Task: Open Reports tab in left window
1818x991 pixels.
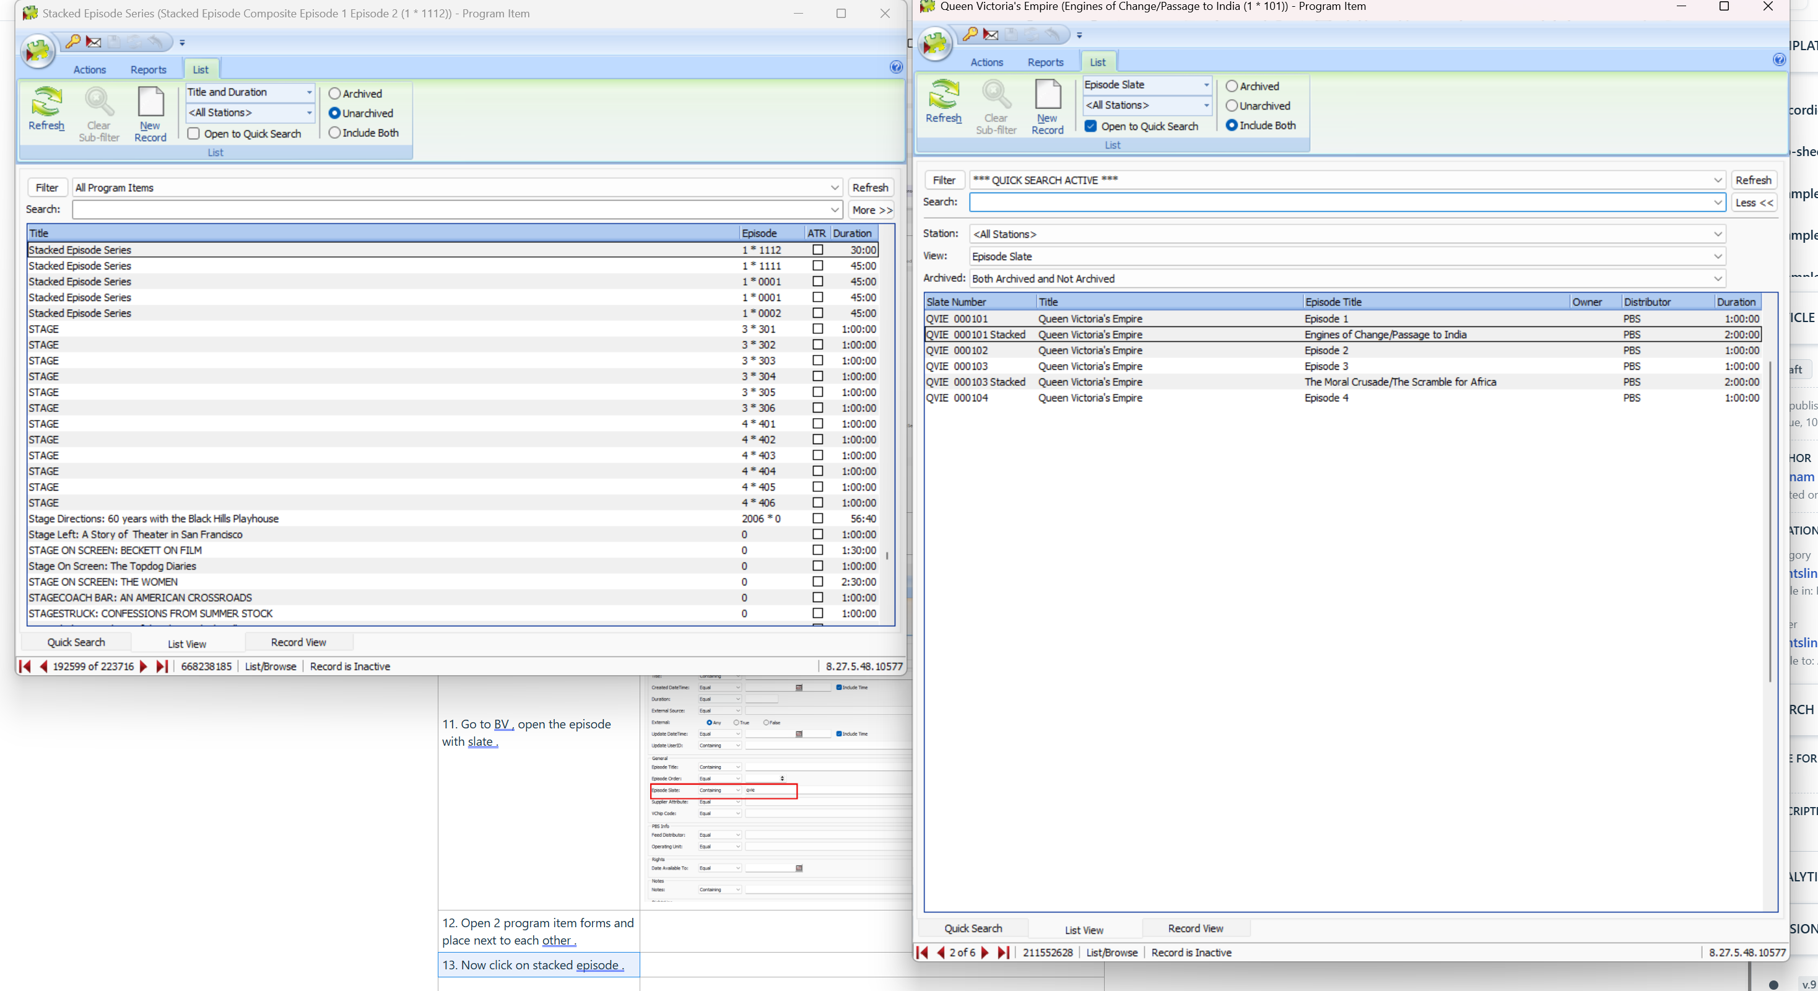Action: pyautogui.click(x=148, y=70)
